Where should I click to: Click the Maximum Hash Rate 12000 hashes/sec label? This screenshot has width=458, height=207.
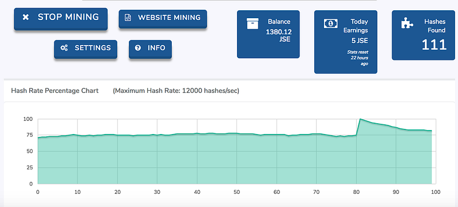(x=176, y=91)
